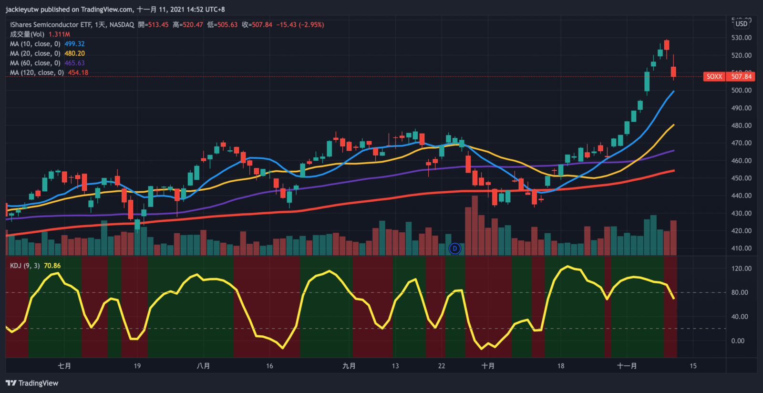763x393 pixels.
Task: Open the USD currency selector
Action: pyautogui.click(x=742, y=24)
